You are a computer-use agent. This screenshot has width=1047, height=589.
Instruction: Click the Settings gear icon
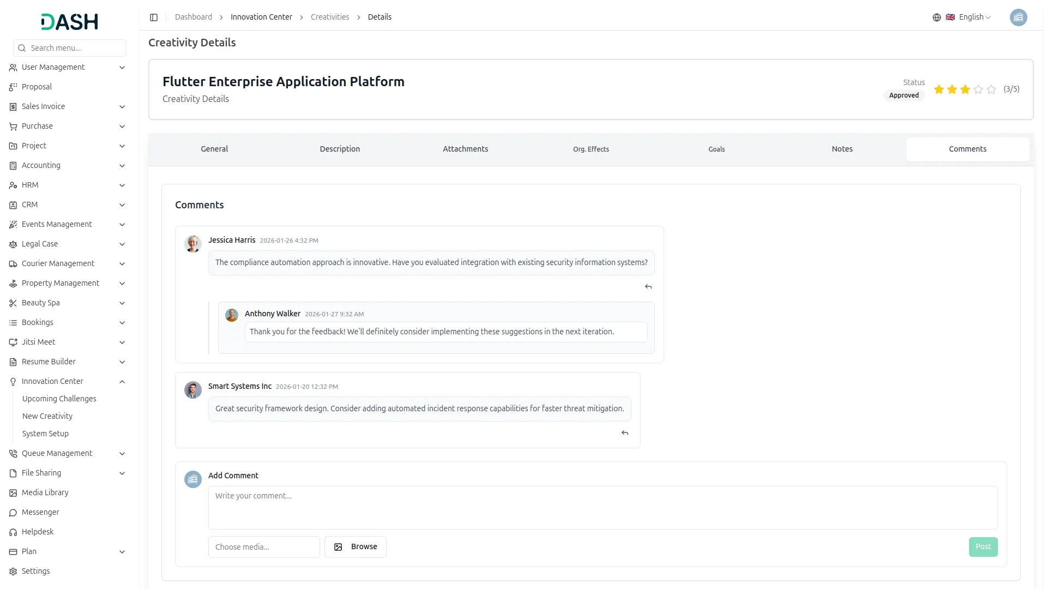[x=13, y=572]
